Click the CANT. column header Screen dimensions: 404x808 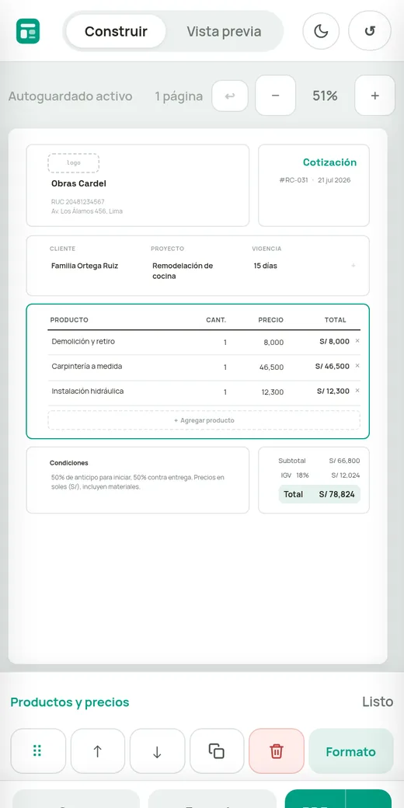click(216, 320)
